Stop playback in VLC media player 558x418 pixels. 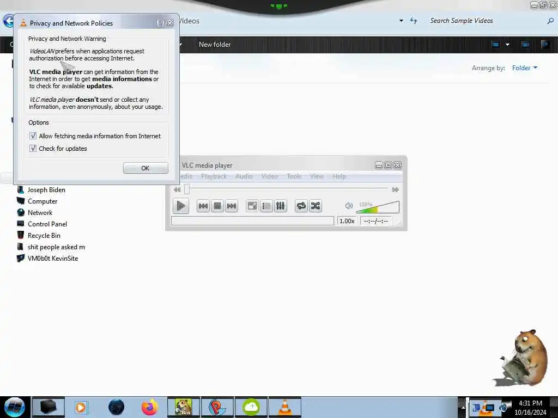pos(217,206)
